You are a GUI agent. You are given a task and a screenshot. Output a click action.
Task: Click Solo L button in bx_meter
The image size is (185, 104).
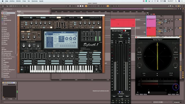click(116, 101)
